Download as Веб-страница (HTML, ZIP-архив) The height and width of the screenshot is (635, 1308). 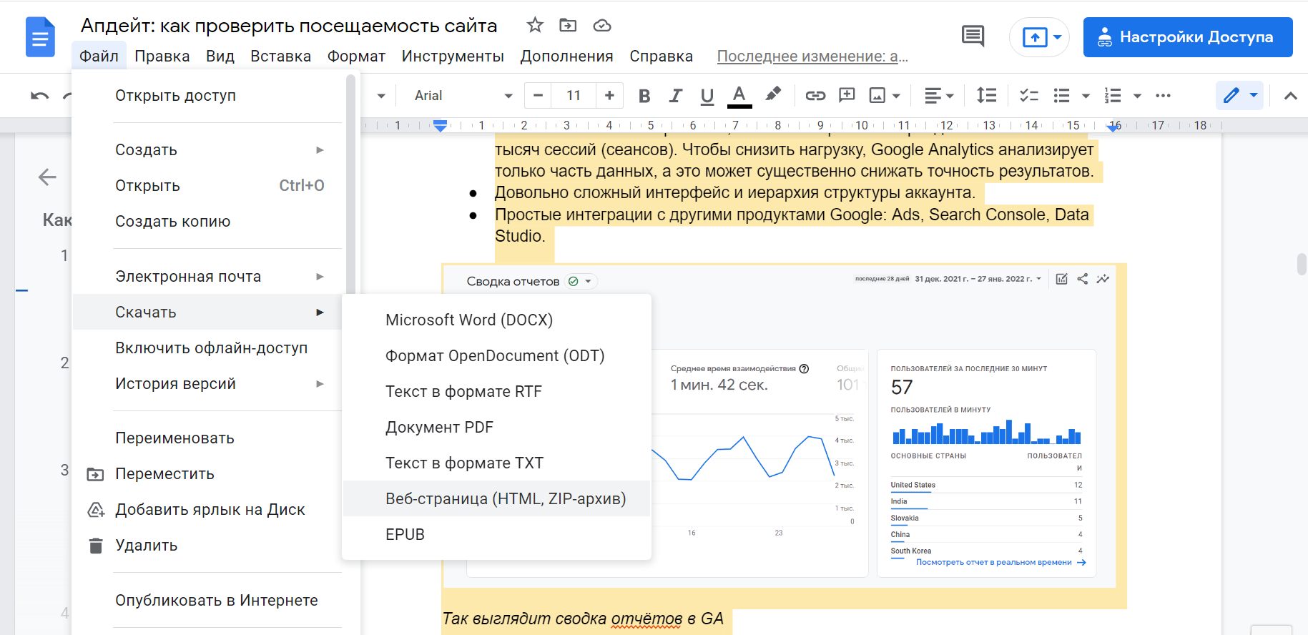click(496, 498)
